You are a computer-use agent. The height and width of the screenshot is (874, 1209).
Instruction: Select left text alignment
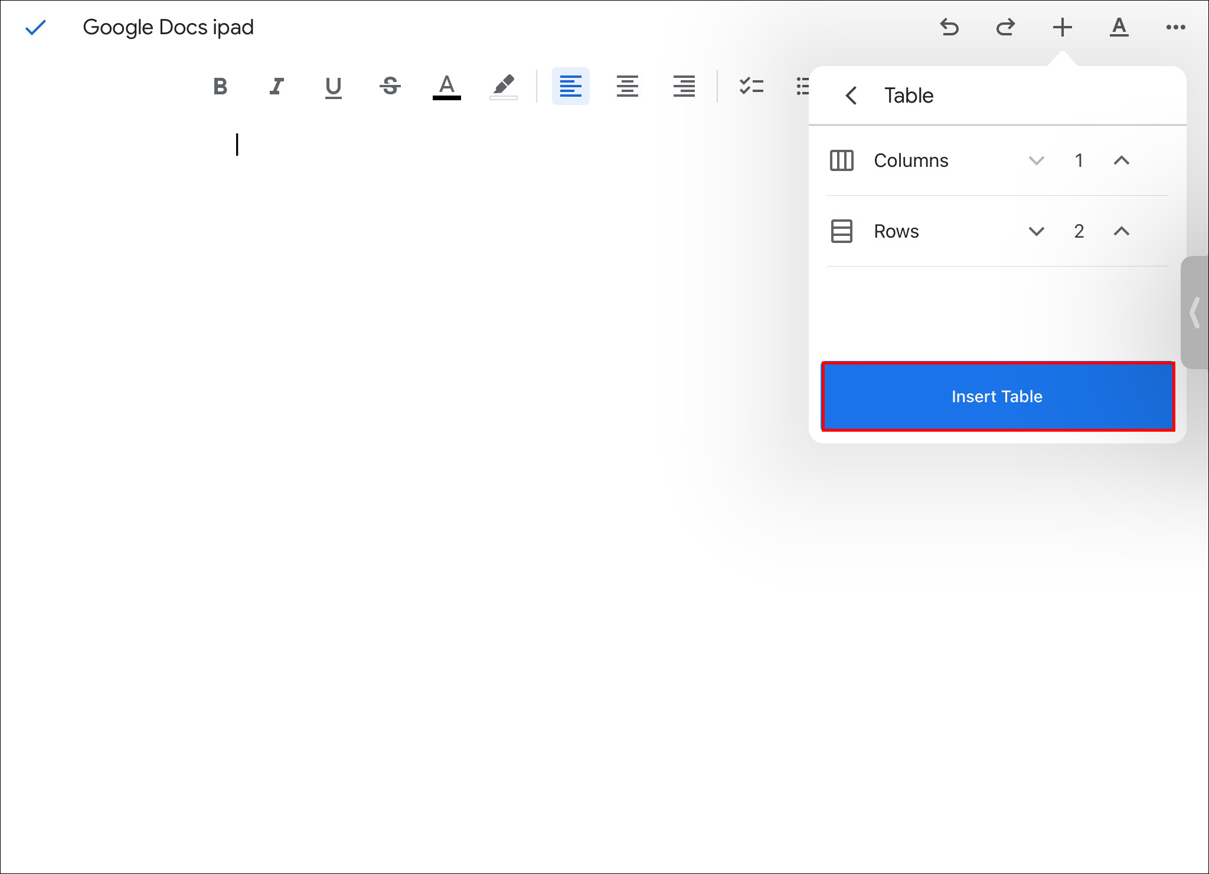(570, 87)
